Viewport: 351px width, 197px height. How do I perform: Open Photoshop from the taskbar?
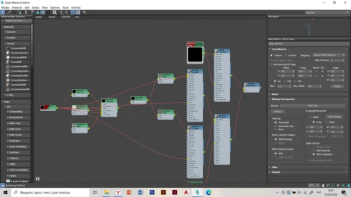coord(152,192)
